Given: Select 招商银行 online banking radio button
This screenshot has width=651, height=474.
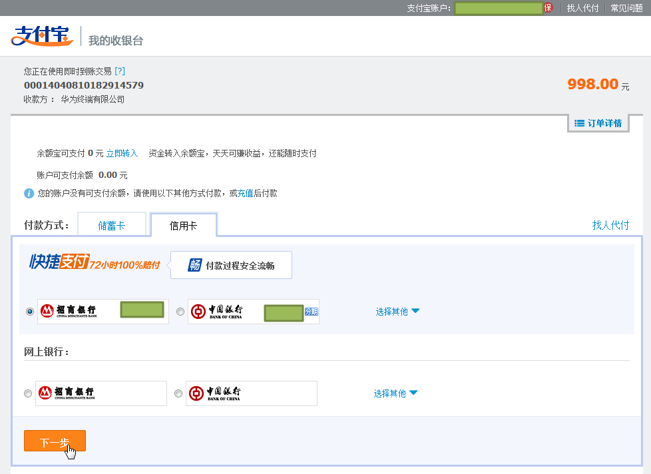Looking at the screenshot, I should (x=28, y=393).
